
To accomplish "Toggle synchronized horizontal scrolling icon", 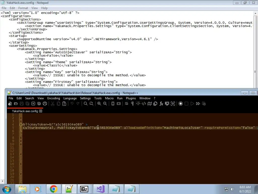I will (119, 104).
